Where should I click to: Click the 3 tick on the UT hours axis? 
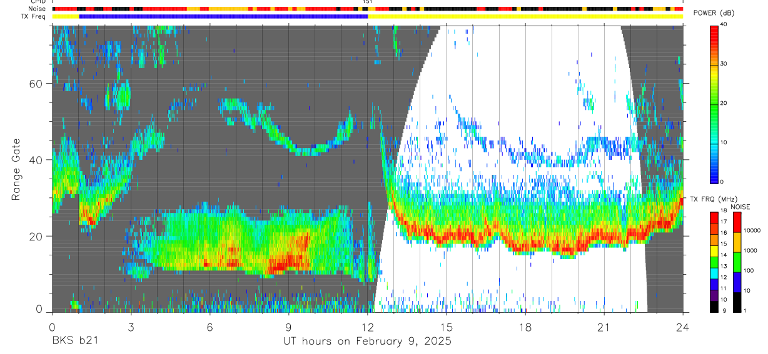pyautogui.click(x=131, y=327)
